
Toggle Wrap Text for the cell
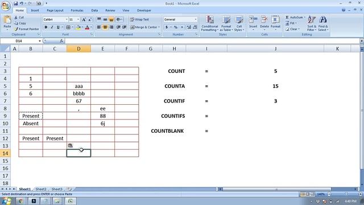[x=139, y=19]
